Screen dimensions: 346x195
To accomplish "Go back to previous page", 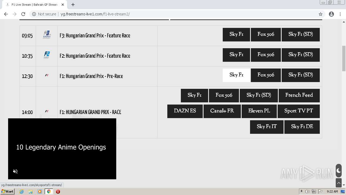I will (x=6, y=14).
